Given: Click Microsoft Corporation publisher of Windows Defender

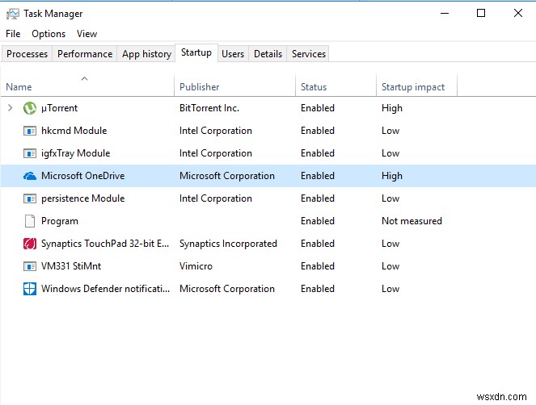Looking at the screenshot, I should click(227, 289).
